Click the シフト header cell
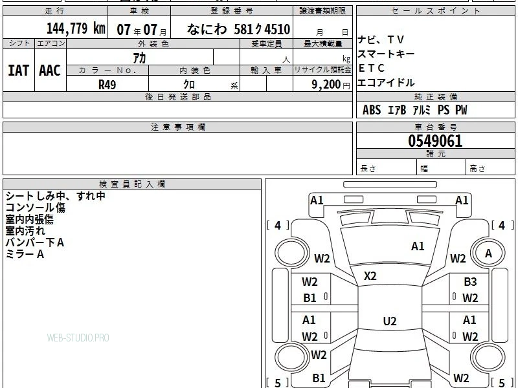The width and height of the screenshot is (518, 388). [x=19, y=43]
